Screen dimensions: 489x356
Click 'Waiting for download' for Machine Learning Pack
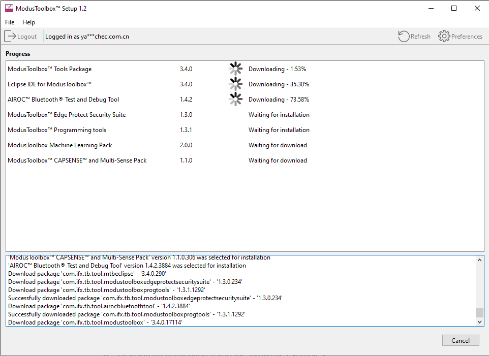coord(278,145)
